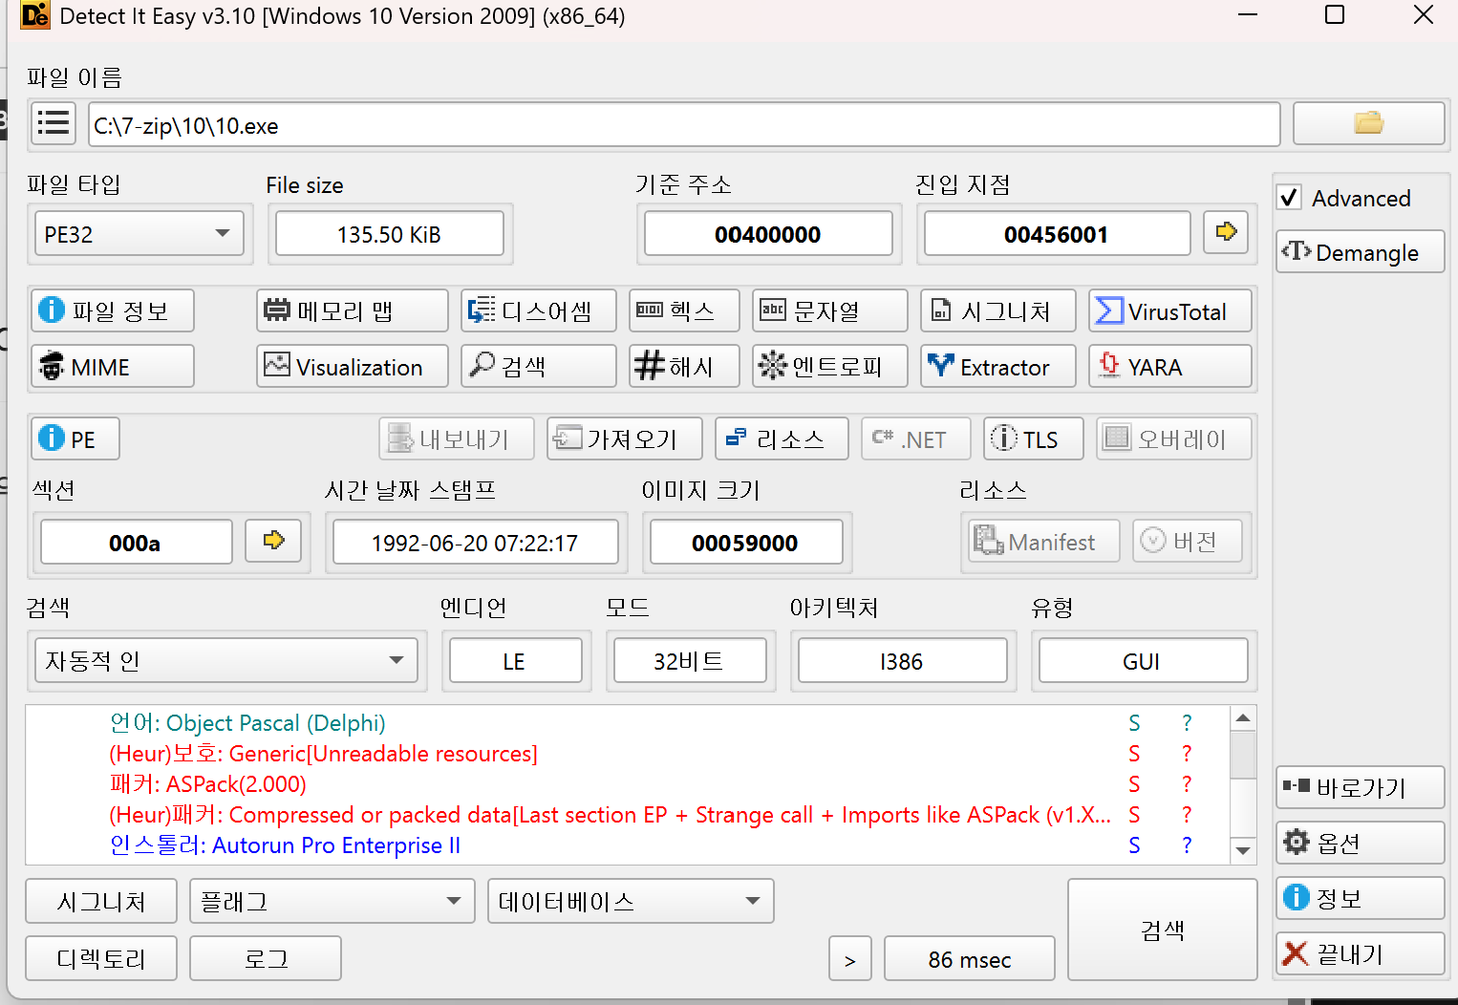Select Generic[Unreadable resources] result row
Image resolution: width=1458 pixels, height=1005 pixels.
323,754
